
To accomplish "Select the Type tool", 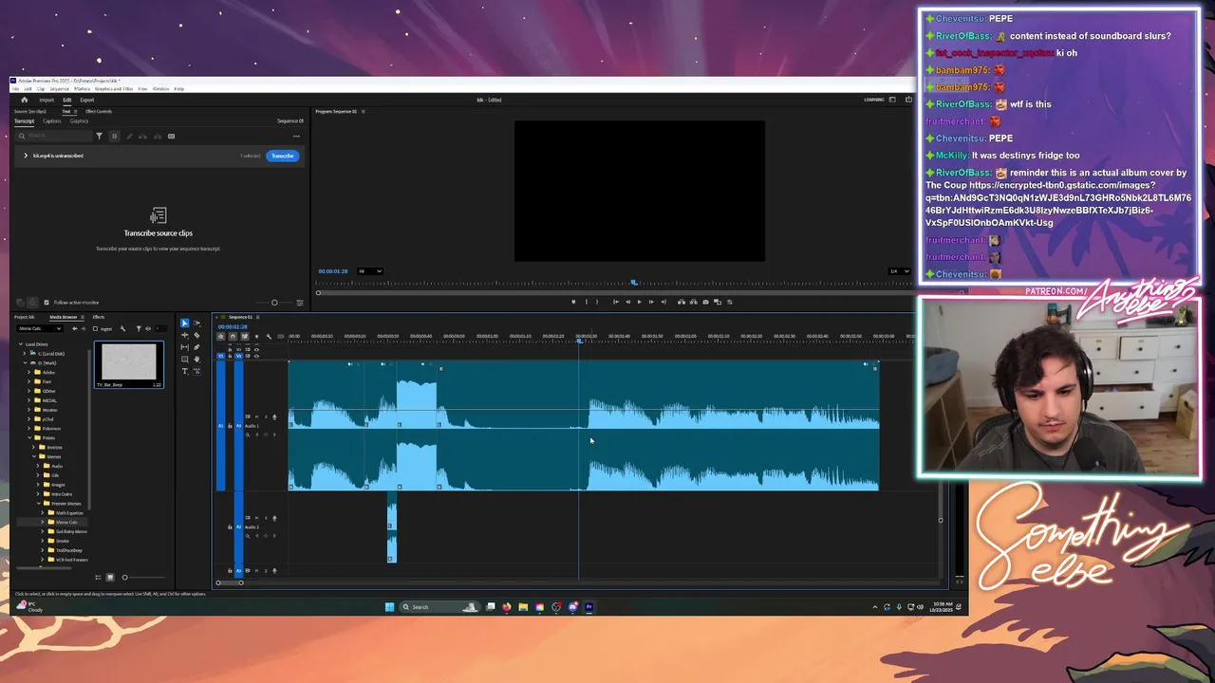I will (x=184, y=371).
